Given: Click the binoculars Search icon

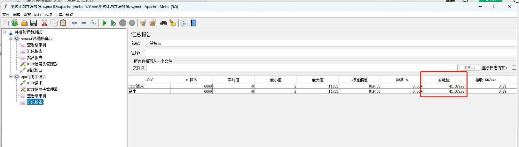Looking at the screenshot, I should tap(164, 23).
